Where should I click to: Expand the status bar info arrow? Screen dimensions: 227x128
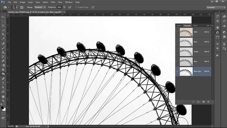[x=48, y=127]
